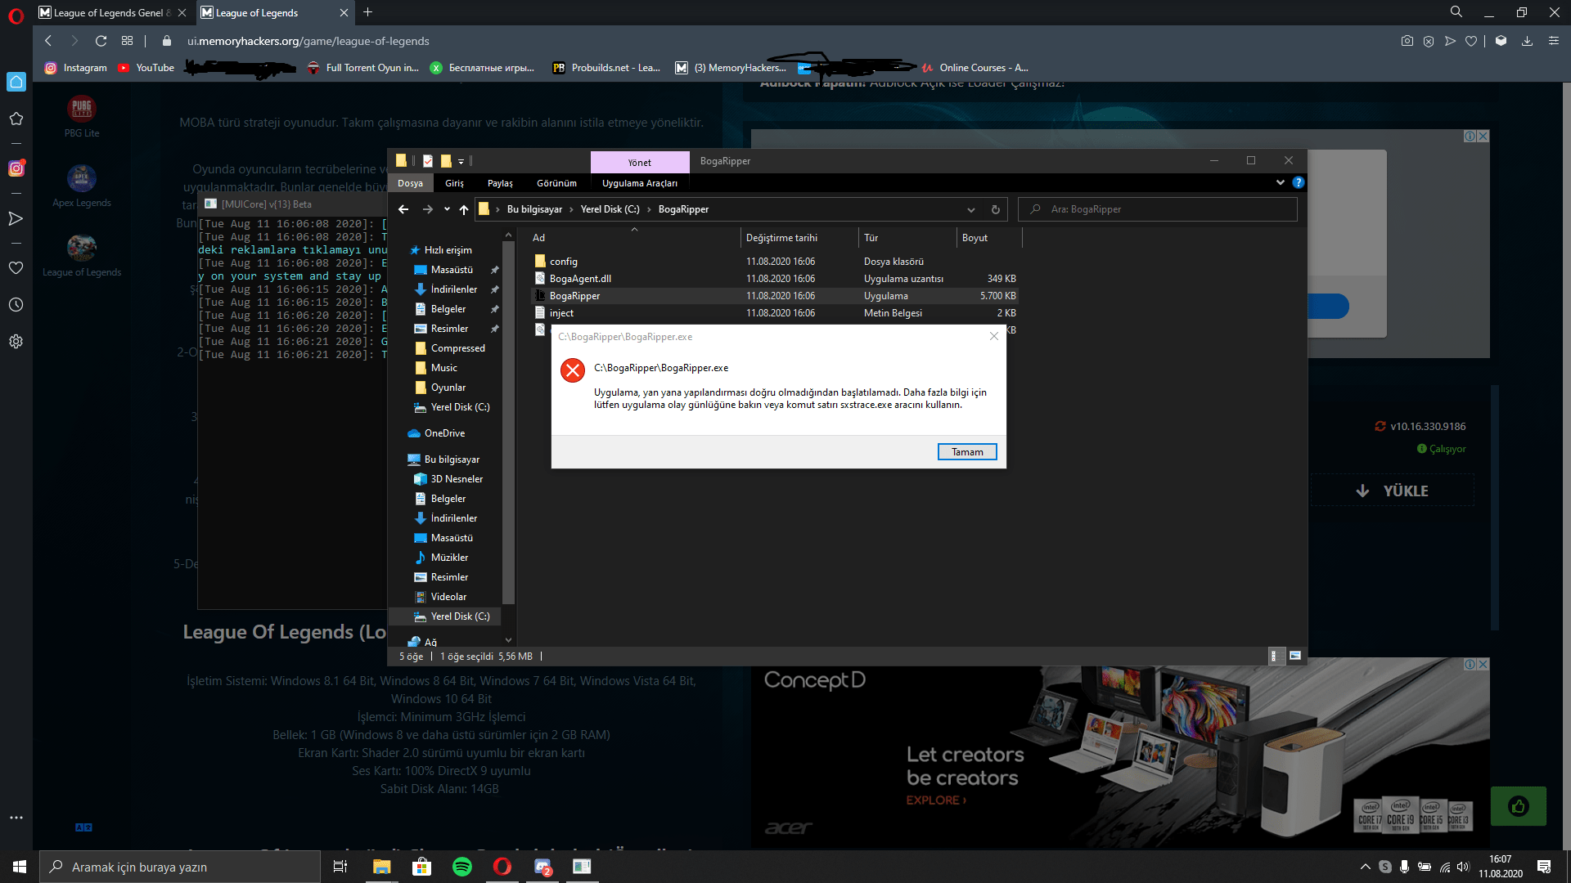Select Bu bilgisayar in navigation pane

click(x=452, y=459)
